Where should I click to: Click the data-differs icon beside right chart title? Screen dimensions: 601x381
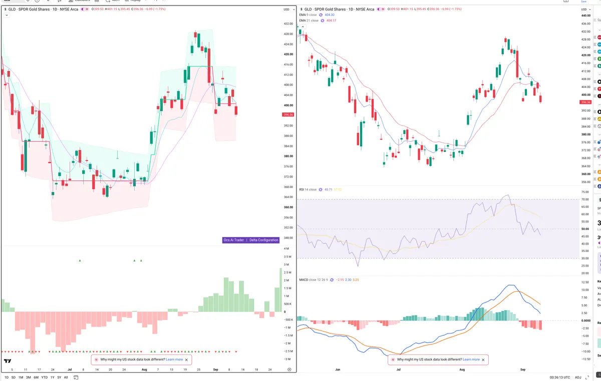(x=383, y=9)
